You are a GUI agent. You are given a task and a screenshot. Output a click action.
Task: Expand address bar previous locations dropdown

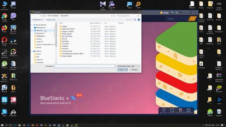pyautogui.click(x=111, y=16)
